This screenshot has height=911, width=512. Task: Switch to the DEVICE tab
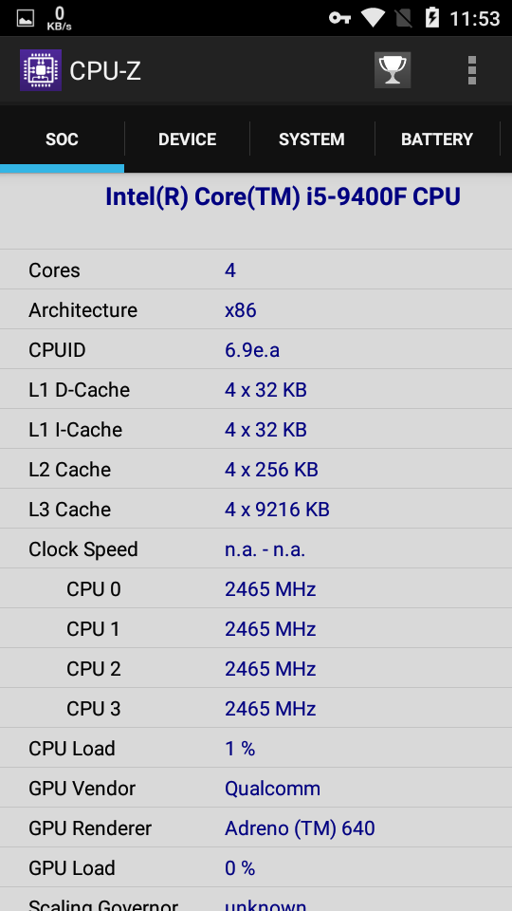click(x=187, y=139)
